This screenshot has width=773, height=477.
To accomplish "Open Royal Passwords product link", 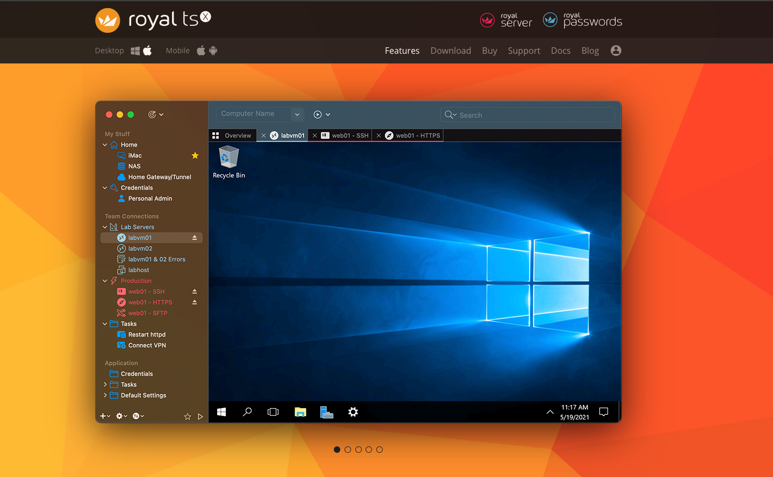I will click(x=582, y=20).
